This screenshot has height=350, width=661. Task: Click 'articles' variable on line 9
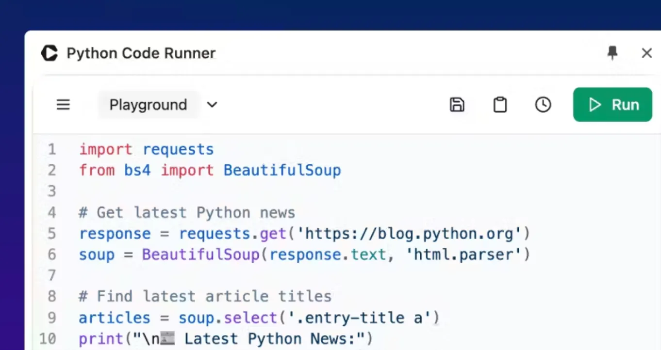(115, 318)
